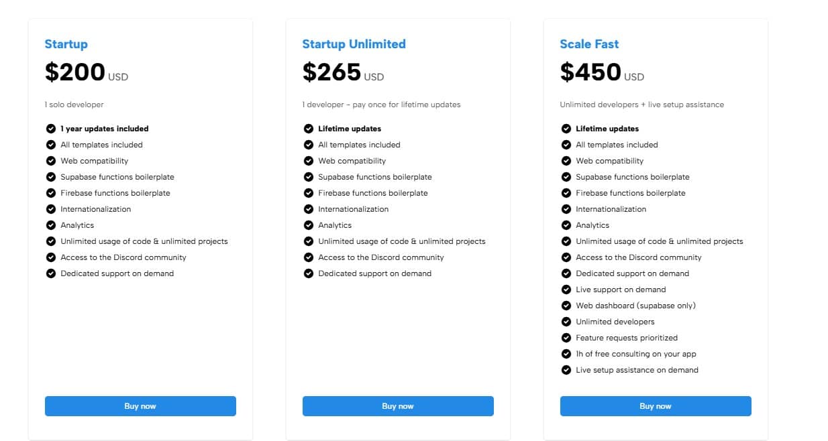828x441 pixels.
Task: Click the Buy now button for Startup Unlimited
Action: tap(398, 405)
